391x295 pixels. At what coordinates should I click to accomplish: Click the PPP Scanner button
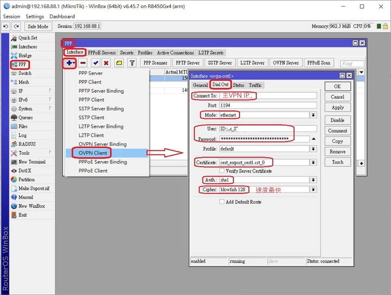pyautogui.click(x=155, y=63)
